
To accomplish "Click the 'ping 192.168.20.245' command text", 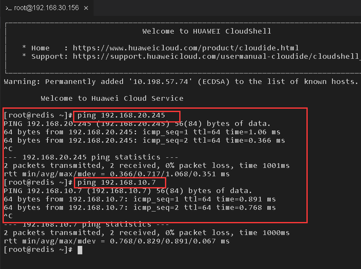I will [121, 115].
